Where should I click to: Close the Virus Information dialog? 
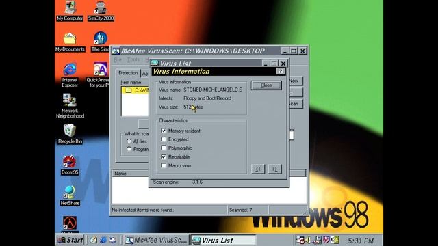point(266,85)
